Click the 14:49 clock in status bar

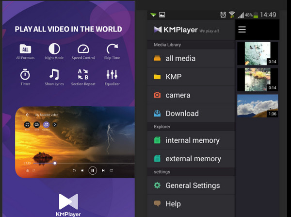268,15
